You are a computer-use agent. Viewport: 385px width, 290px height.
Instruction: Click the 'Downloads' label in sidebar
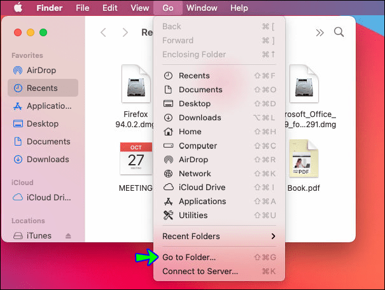tap(48, 160)
